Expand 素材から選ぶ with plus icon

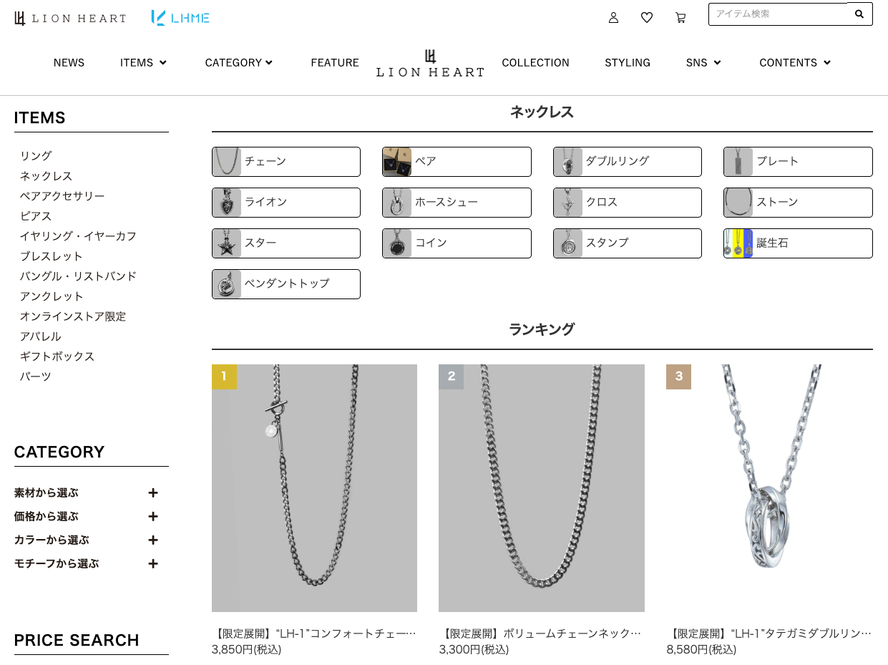click(x=152, y=493)
